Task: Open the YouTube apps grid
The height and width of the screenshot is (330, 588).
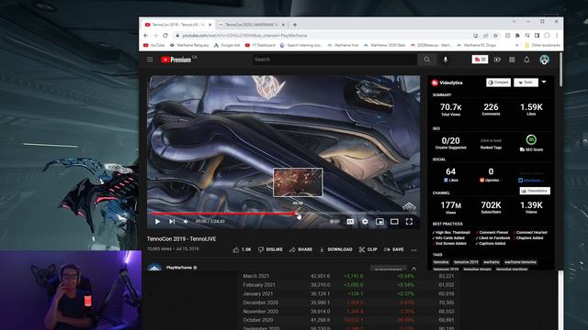Action: [x=512, y=60]
